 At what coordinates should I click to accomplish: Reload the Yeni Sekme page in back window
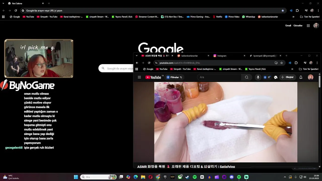[x=16, y=11]
